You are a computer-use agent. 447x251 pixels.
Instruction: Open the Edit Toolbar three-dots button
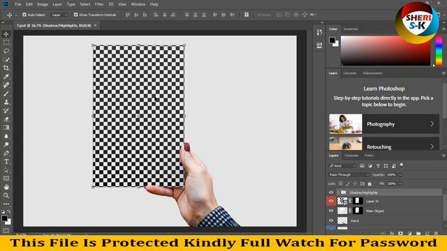tap(6, 204)
